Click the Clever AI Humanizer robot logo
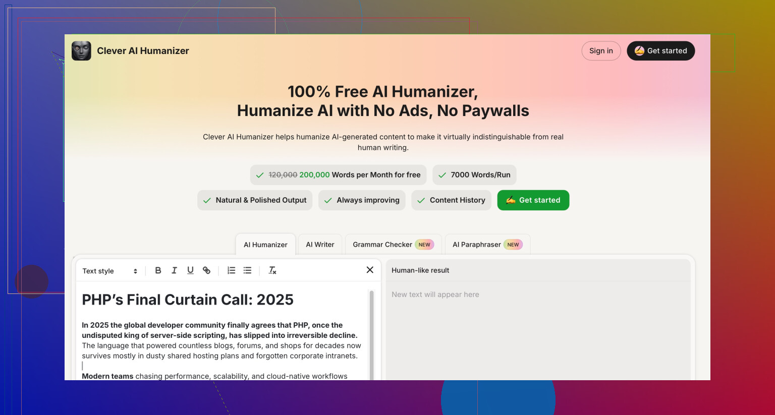 pos(81,51)
